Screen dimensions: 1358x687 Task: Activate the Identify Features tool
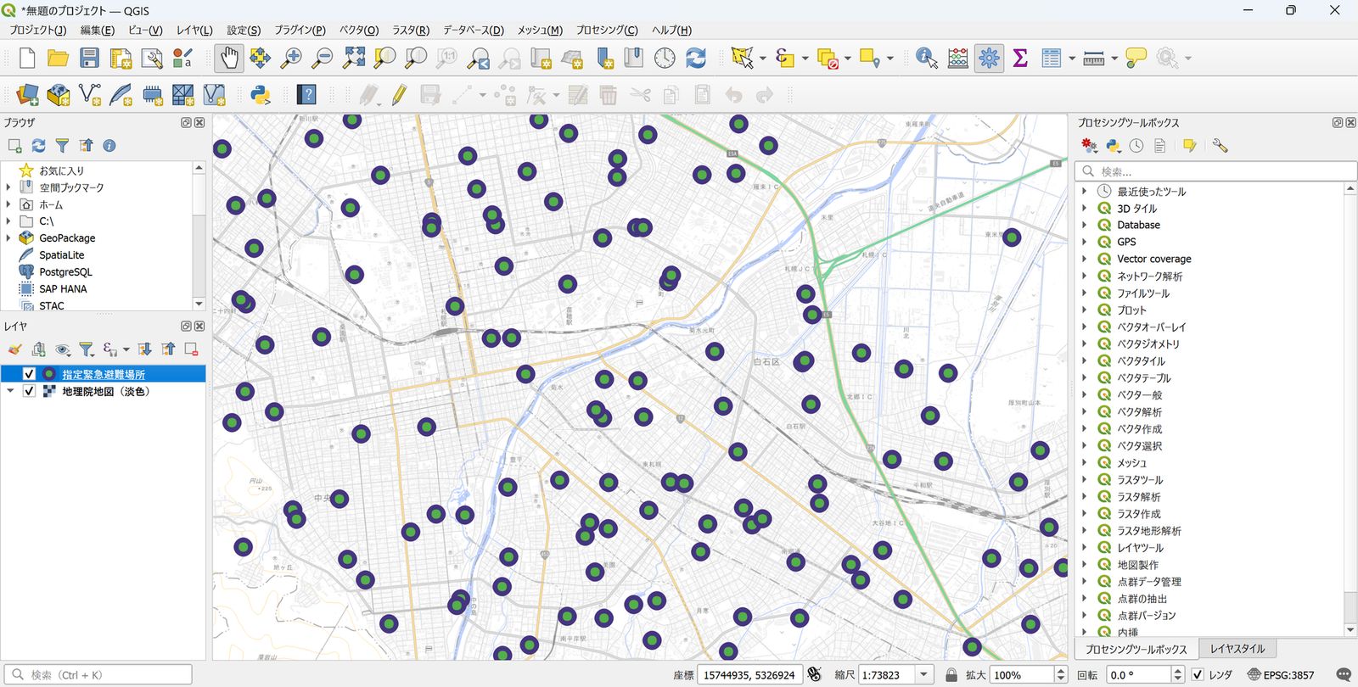[x=927, y=58]
